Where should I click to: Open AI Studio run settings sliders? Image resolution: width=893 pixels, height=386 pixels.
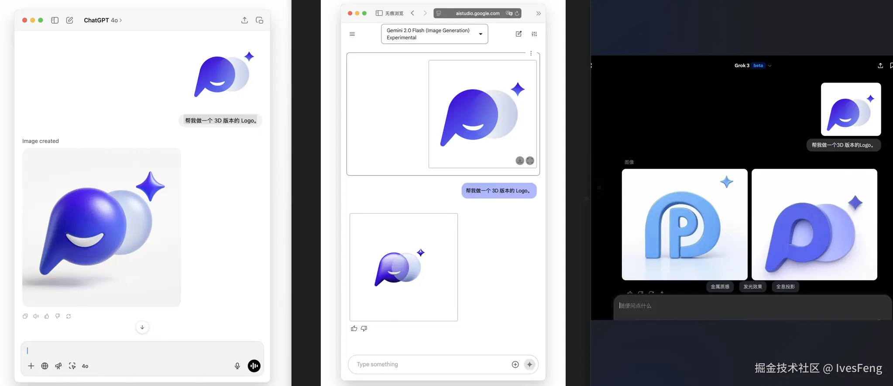[534, 34]
